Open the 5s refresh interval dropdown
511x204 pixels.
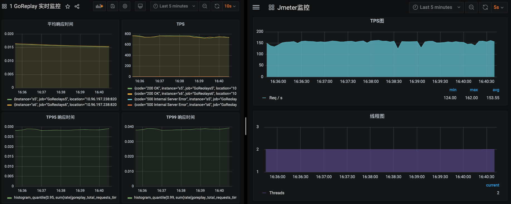pos(499,7)
